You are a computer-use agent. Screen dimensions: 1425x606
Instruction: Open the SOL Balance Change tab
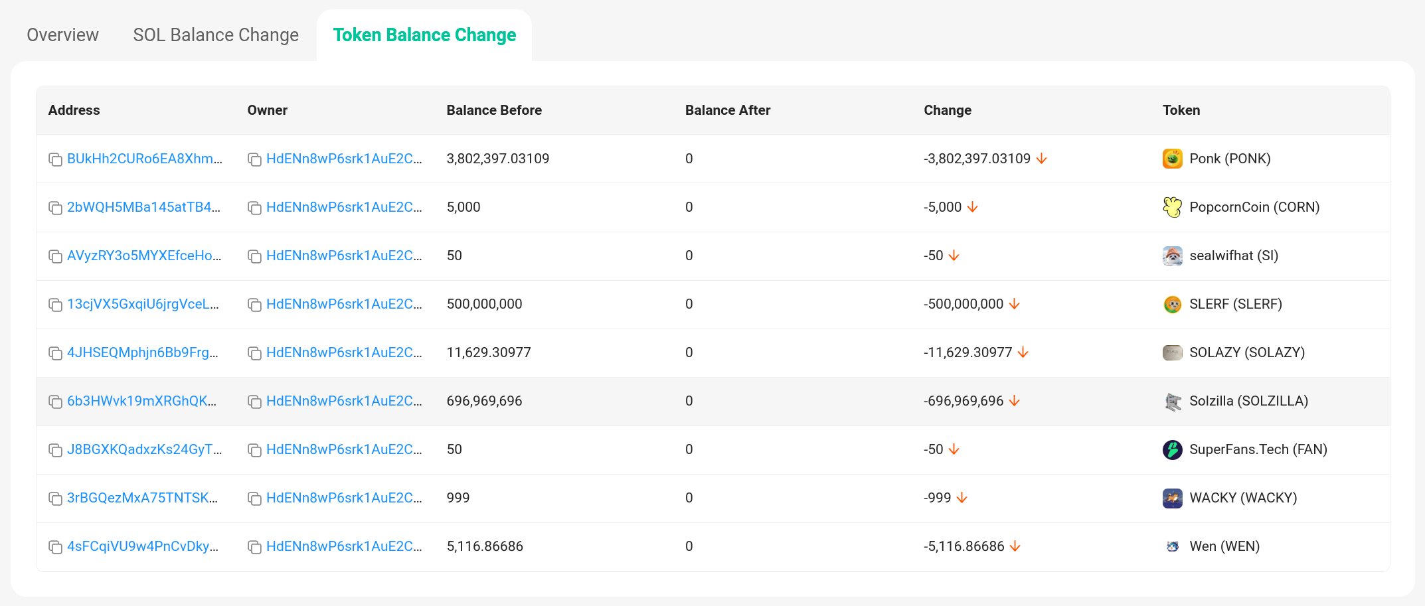coord(216,35)
